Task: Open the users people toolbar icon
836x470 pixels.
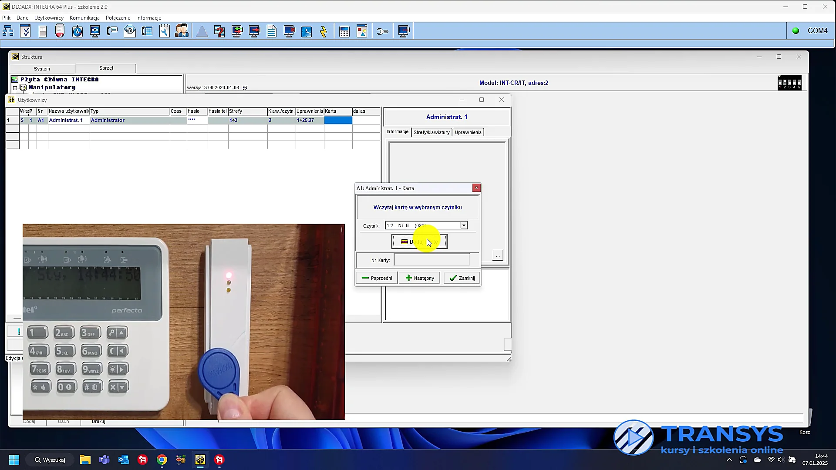Action: (x=182, y=31)
